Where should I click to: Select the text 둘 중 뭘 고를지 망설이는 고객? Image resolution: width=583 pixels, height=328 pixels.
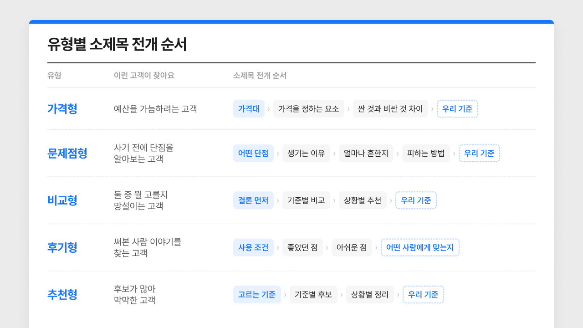[x=141, y=200]
